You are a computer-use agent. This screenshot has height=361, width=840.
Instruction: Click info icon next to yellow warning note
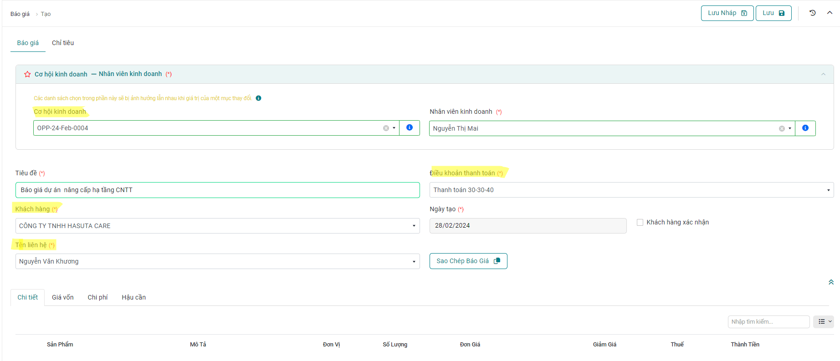pos(258,98)
